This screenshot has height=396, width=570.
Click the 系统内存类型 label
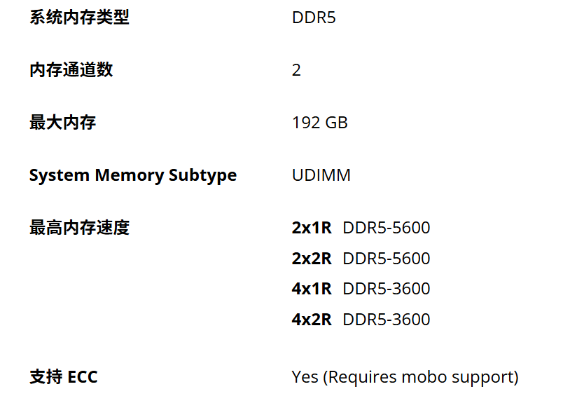click(x=79, y=18)
